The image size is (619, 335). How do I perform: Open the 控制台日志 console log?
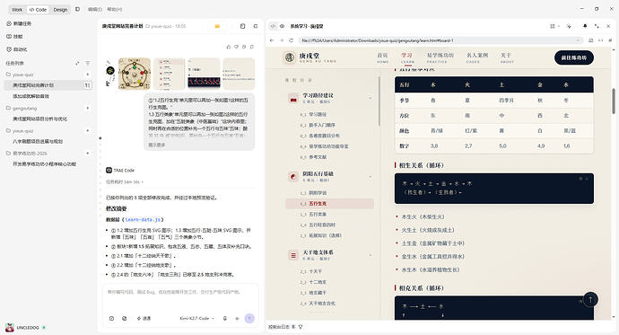click(x=279, y=327)
